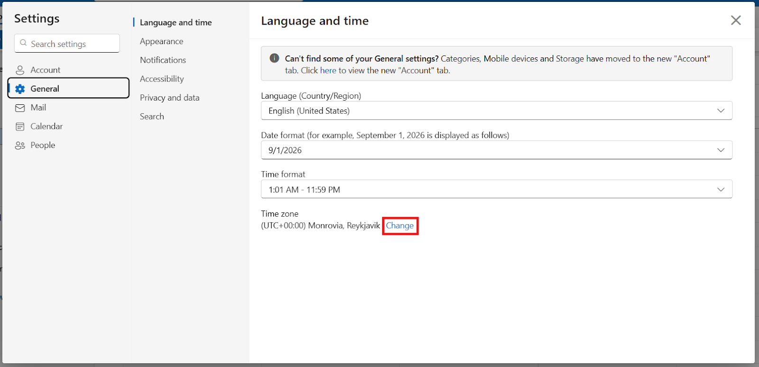Click the info icon in the notice banner

click(x=274, y=58)
